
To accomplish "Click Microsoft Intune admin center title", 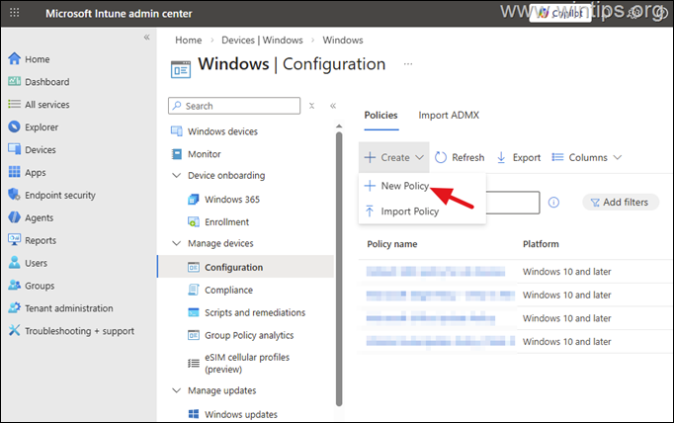I will (119, 14).
